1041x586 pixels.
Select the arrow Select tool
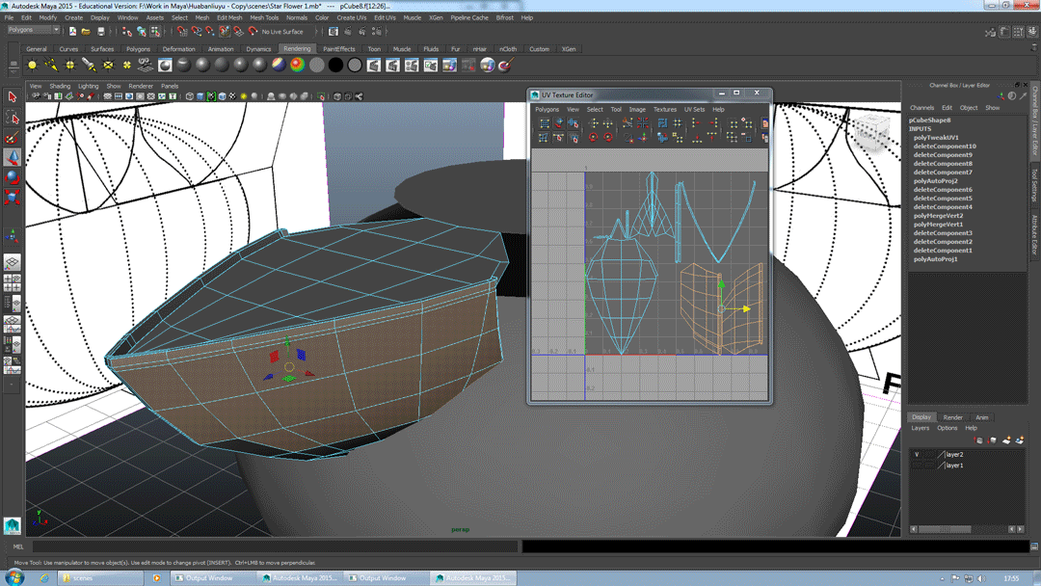pos(12,97)
